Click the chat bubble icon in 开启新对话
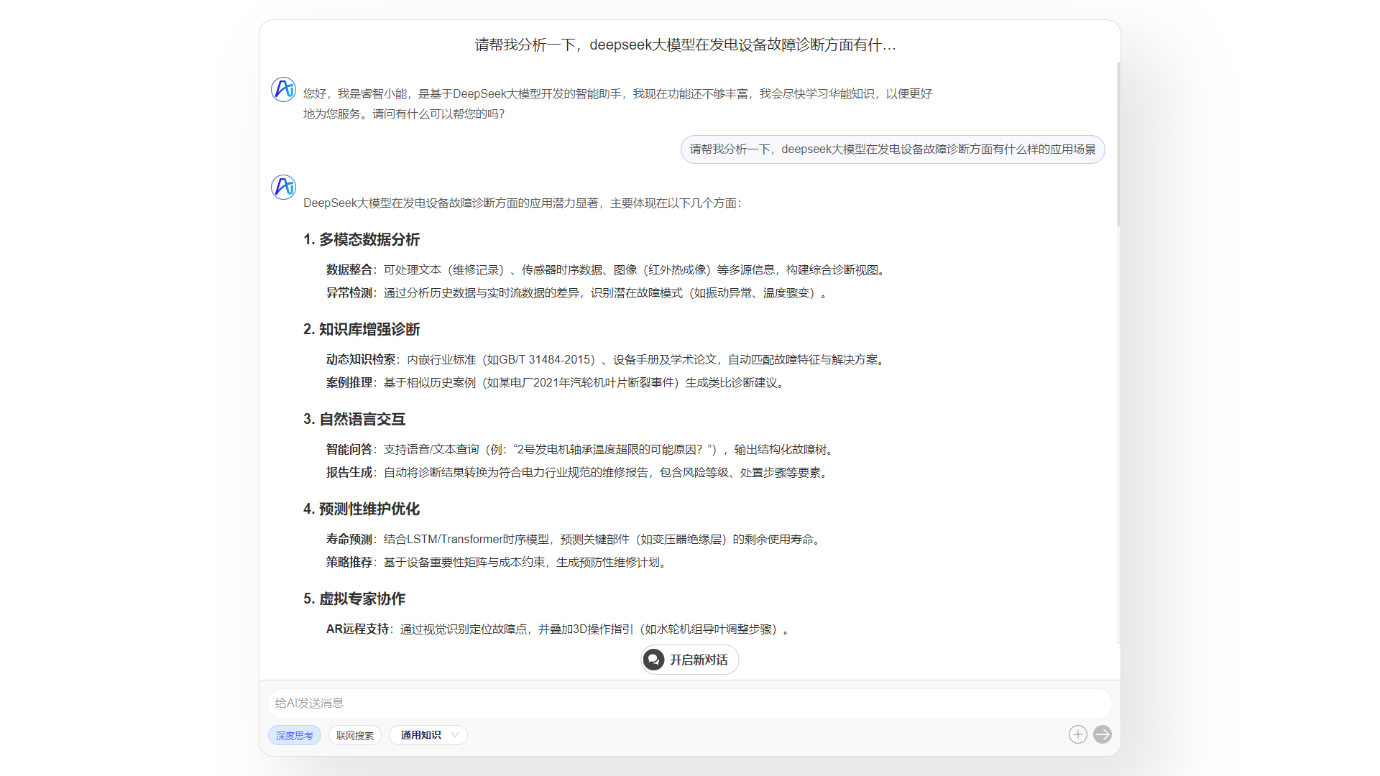This screenshot has width=1380, height=776. (653, 660)
